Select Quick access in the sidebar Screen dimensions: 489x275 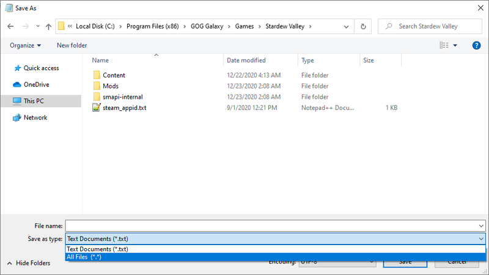click(41, 68)
